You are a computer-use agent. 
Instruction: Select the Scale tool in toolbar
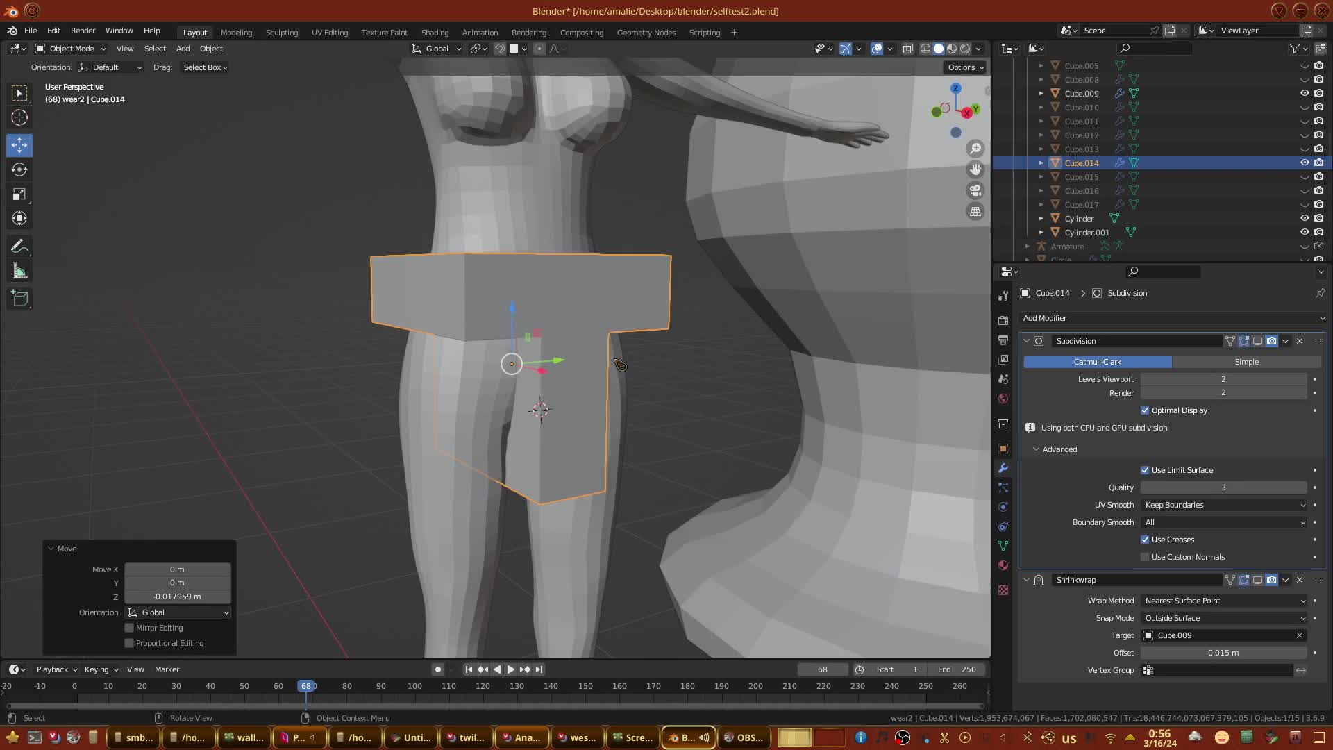pyautogui.click(x=19, y=194)
